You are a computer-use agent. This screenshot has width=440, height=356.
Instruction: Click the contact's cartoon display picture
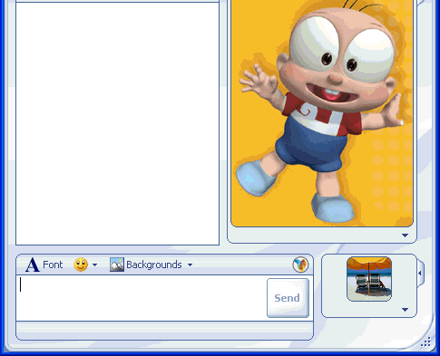coord(322,112)
